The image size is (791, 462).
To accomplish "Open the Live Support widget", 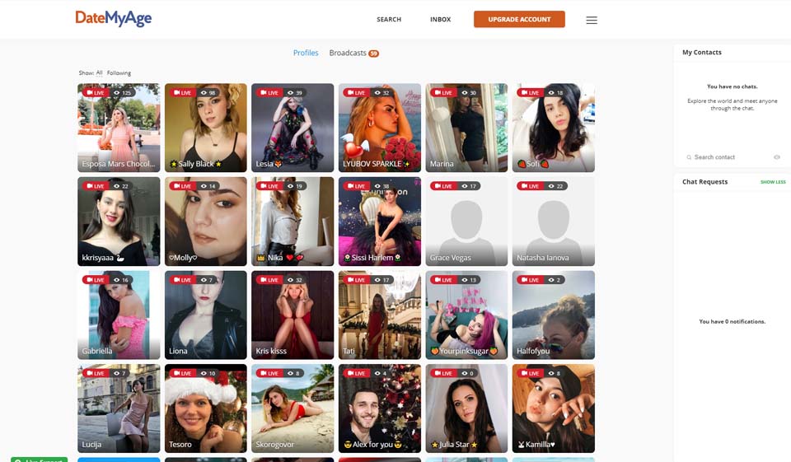I will point(39,459).
